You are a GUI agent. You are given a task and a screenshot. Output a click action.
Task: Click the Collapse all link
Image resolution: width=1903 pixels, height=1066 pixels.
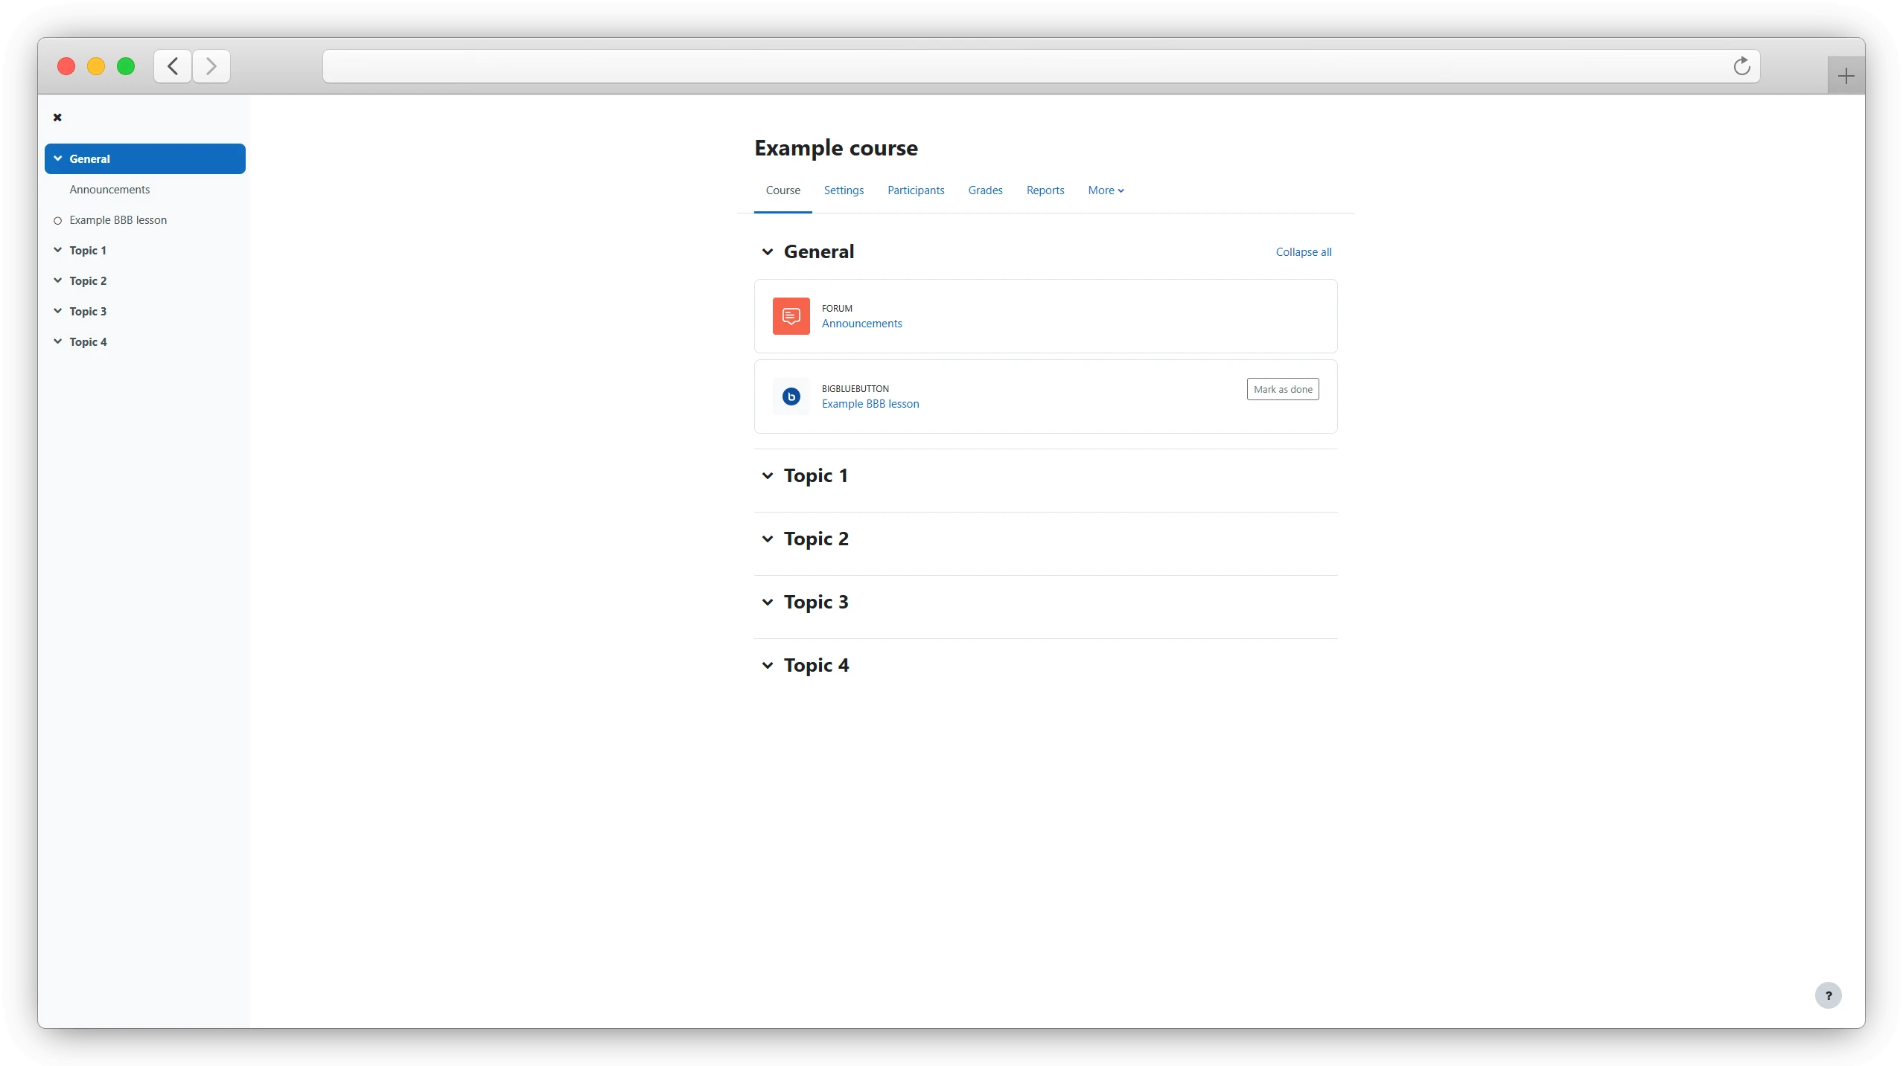click(1303, 251)
